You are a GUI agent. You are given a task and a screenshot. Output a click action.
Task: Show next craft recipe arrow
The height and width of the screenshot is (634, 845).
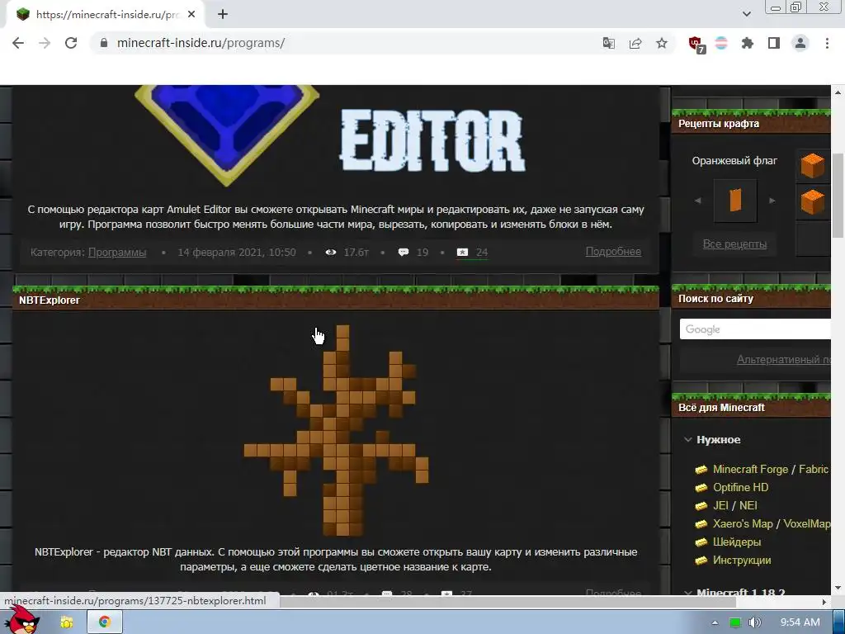(x=772, y=201)
